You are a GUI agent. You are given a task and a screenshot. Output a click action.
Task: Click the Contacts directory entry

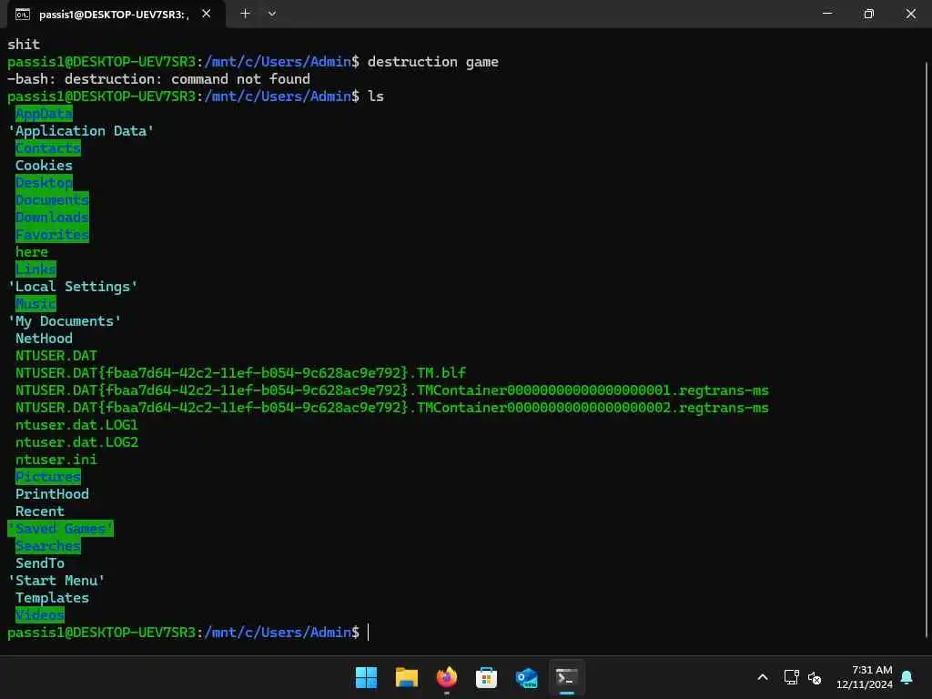48,148
